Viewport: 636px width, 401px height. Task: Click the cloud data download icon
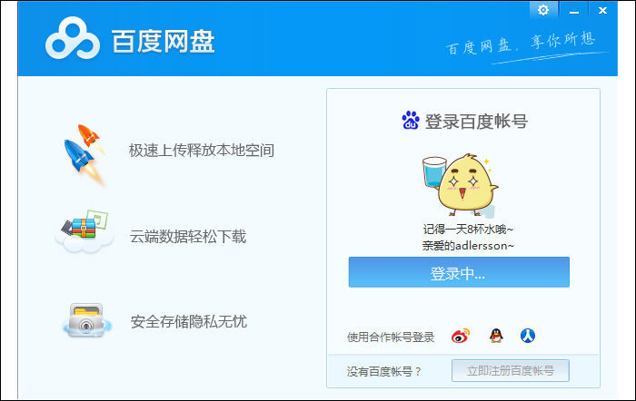coord(84,231)
